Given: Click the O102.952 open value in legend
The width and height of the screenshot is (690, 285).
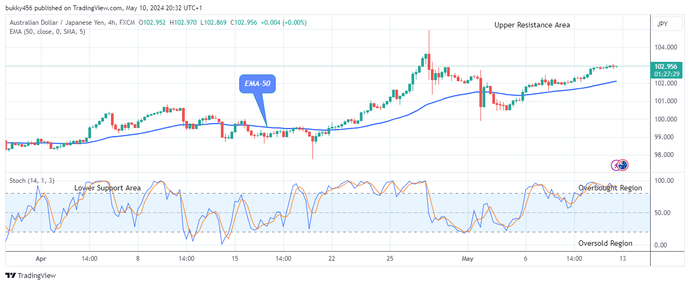Looking at the screenshot, I should [x=153, y=23].
